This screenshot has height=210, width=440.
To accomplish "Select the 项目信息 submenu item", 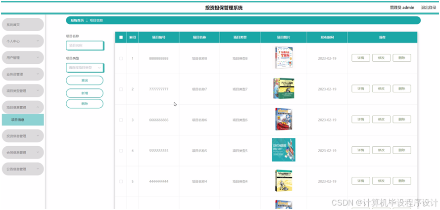I will pos(23,120).
